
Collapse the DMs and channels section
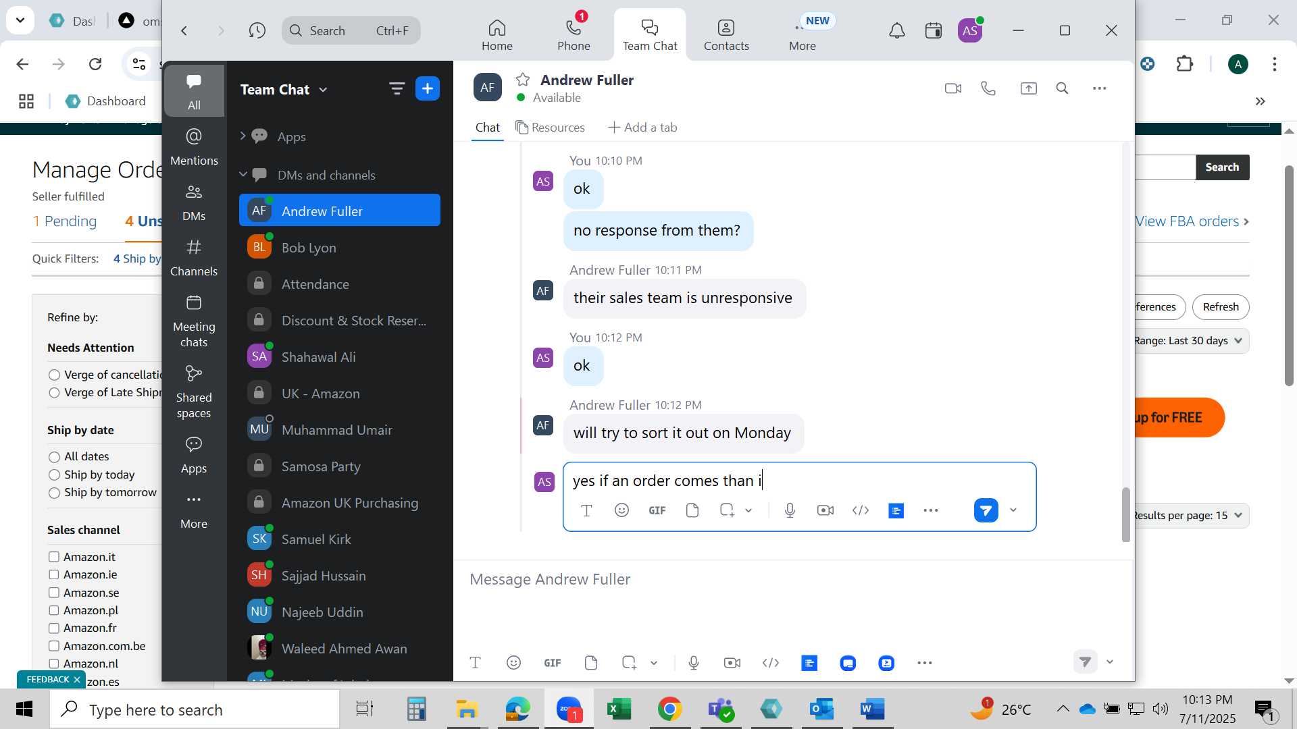[243, 175]
